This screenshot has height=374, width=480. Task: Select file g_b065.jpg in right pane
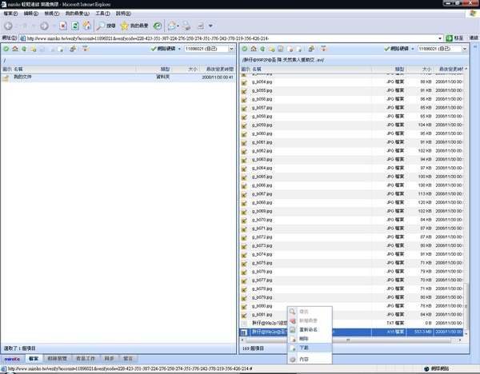352,177
